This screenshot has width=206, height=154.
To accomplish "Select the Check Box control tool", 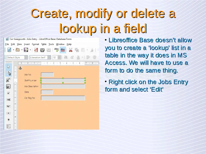I will 8,93.
